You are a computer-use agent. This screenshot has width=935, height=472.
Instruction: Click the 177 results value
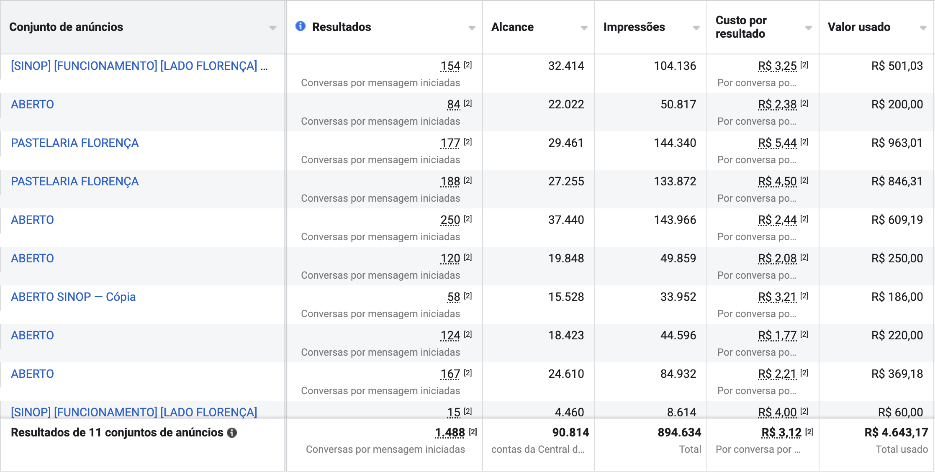[450, 143]
